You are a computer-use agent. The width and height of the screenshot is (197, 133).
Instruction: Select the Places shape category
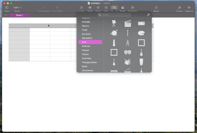coord(90,54)
